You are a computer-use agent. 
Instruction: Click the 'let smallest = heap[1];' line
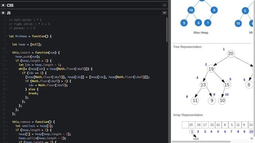click(34, 126)
